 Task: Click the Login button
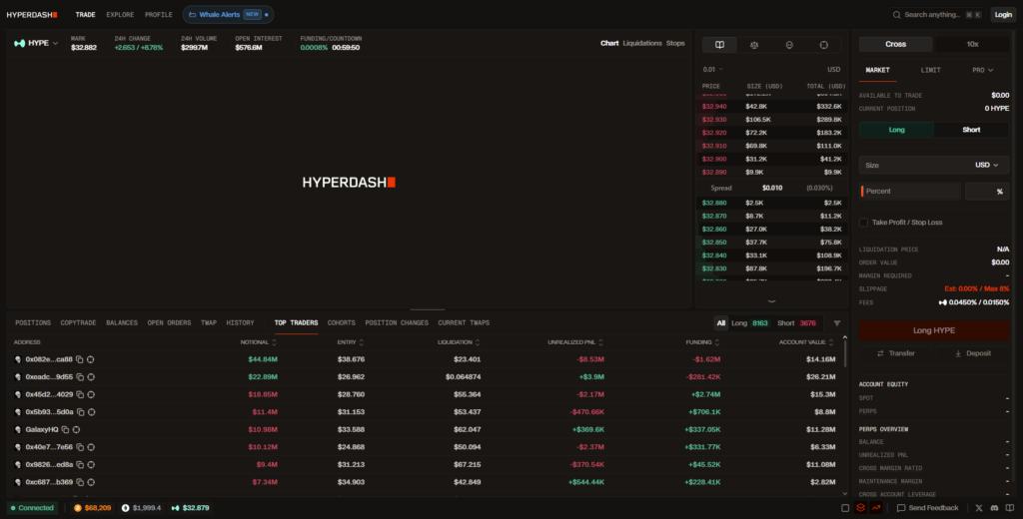click(1003, 14)
